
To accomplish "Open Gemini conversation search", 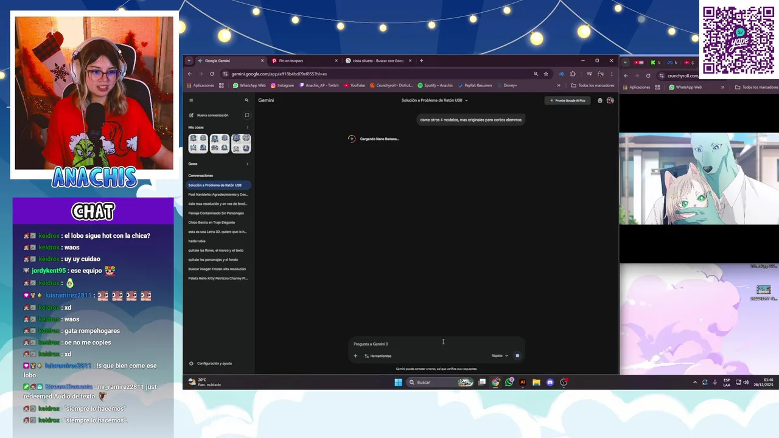I will point(246,100).
